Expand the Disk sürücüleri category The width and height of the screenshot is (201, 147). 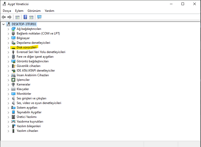pos(8,48)
